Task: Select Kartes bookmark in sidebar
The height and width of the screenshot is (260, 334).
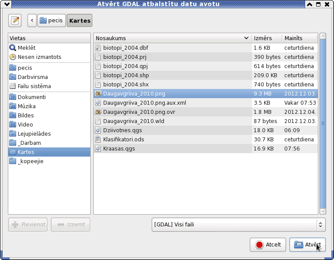Action: point(49,152)
